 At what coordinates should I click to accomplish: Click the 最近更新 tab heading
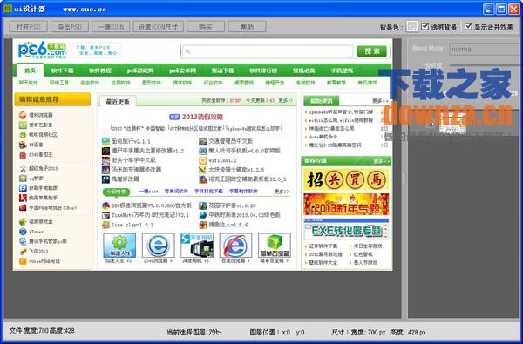(x=118, y=101)
